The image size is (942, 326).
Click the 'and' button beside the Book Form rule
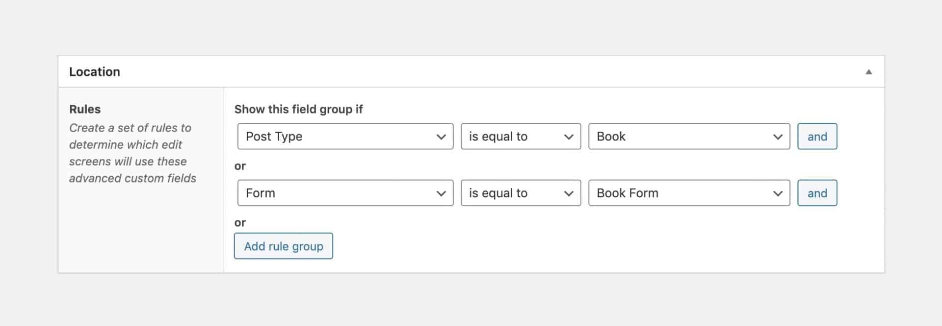817,193
